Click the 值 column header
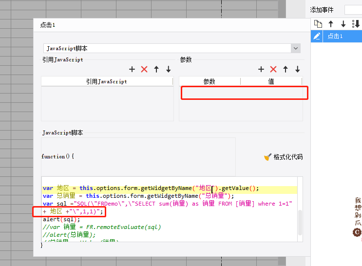The image size is (362, 266). click(271, 81)
